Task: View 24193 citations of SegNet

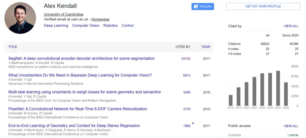Action: (x=186, y=59)
